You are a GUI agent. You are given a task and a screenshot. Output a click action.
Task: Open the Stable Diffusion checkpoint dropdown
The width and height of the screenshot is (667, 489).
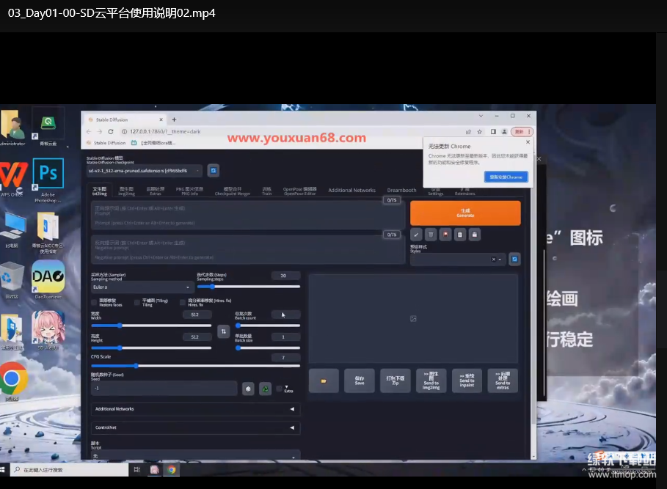pyautogui.click(x=145, y=171)
